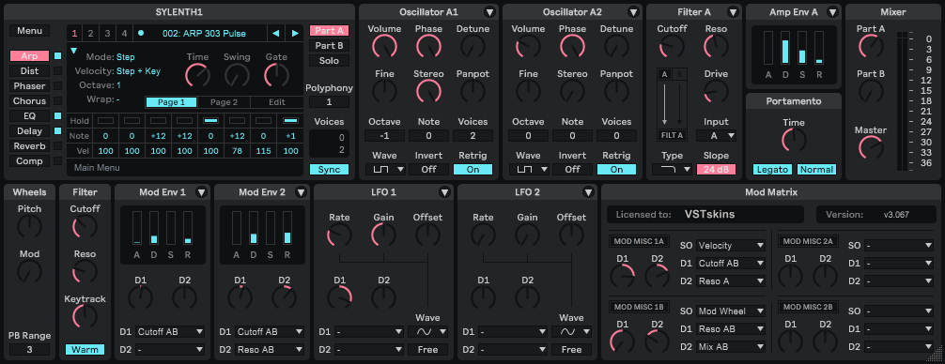
Task: Open LFO 1 Wave shape dropdown
Action: pyautogui.click(x=428, y=331)
